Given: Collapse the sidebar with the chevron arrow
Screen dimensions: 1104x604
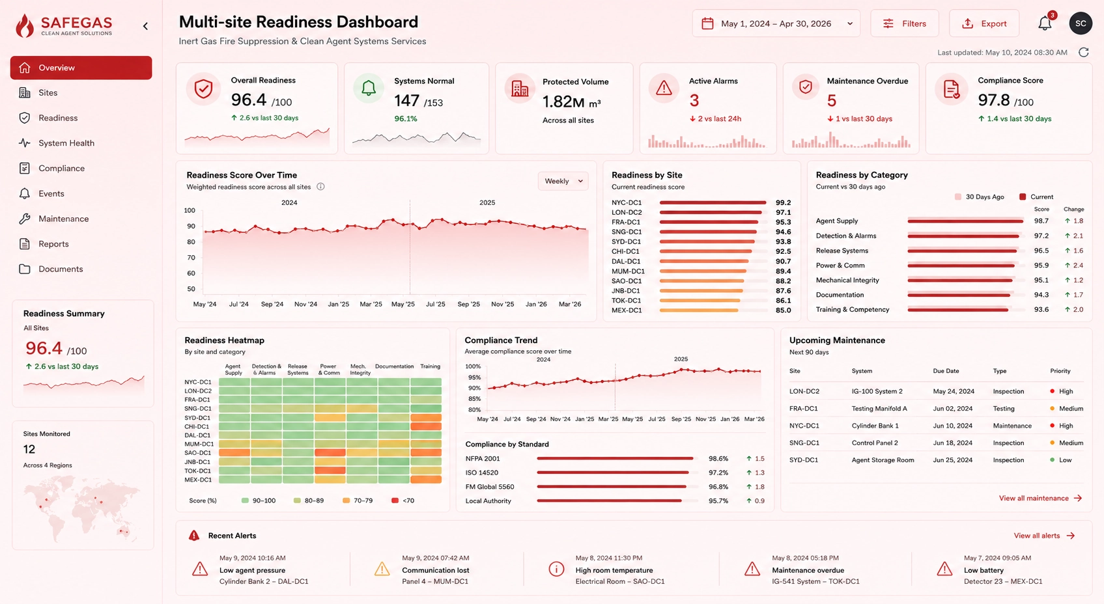Looking at the screenshot, I should click(145, 26).
